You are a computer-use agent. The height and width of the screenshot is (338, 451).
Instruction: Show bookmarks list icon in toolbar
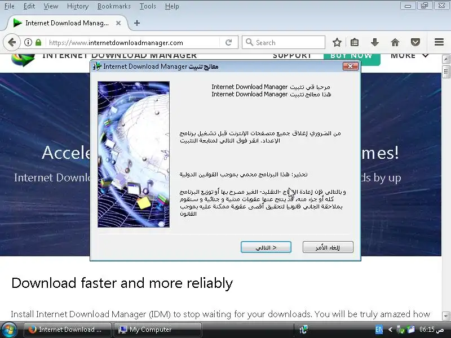point(355,43)
